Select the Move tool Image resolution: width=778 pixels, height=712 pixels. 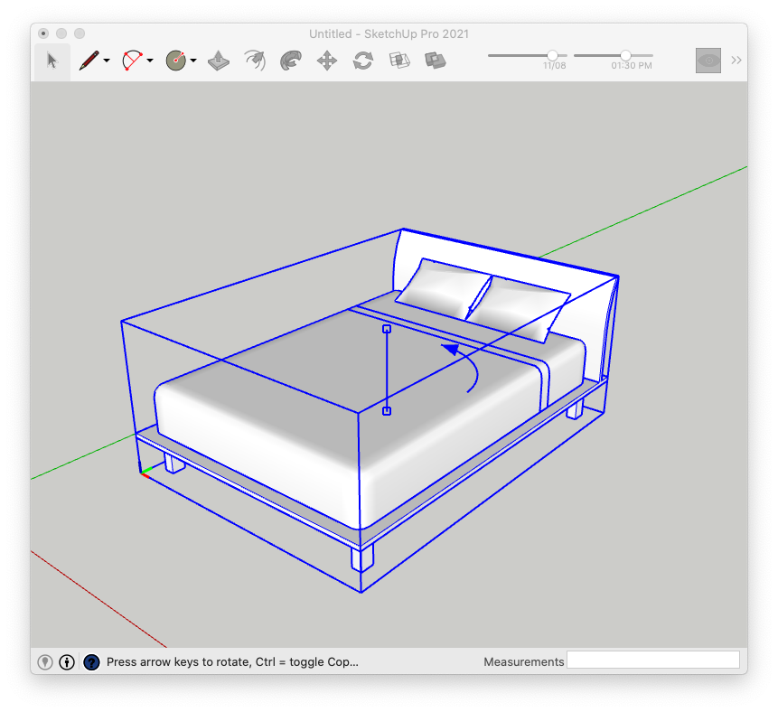[327, 61]
